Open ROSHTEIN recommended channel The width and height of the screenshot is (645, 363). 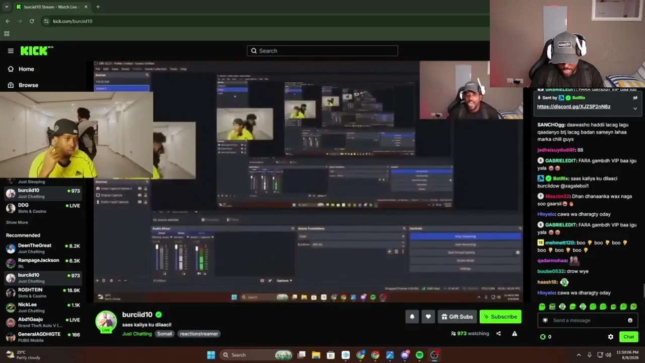tap(43, 293)
